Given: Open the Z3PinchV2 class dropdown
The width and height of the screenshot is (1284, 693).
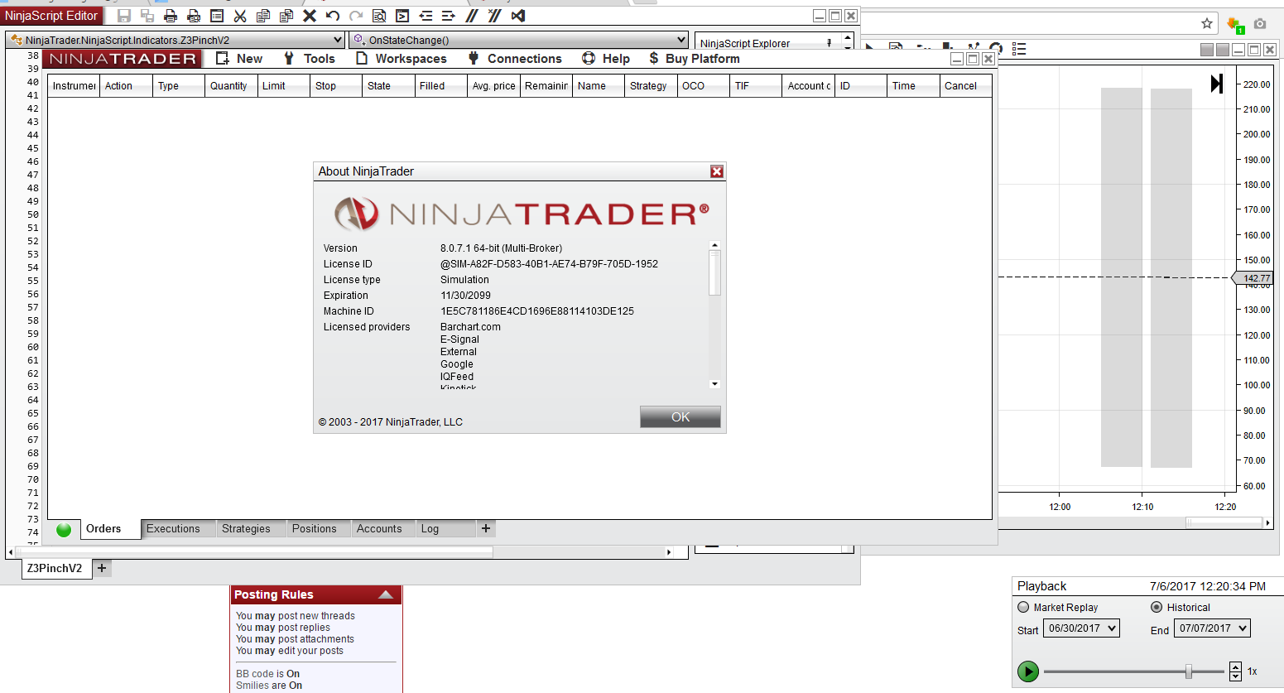Looking at the screenshot, I should [176, 40].
